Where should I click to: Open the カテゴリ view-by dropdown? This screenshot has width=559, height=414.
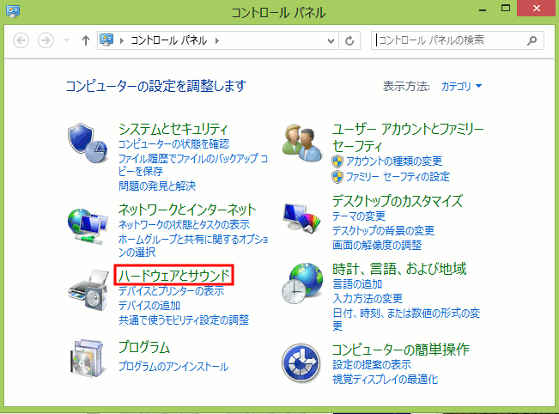[x=462, y=86]
